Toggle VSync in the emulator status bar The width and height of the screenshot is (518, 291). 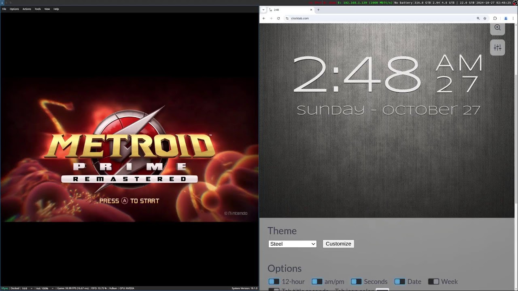pyautogui.click(x=4, y=288)
